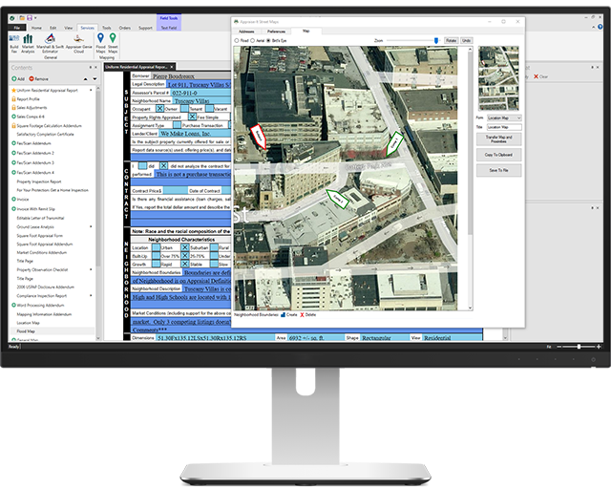Viewport: 611px width, 489px height.
Task: Close the Contents panel
Action: click(x=95, y=68)
